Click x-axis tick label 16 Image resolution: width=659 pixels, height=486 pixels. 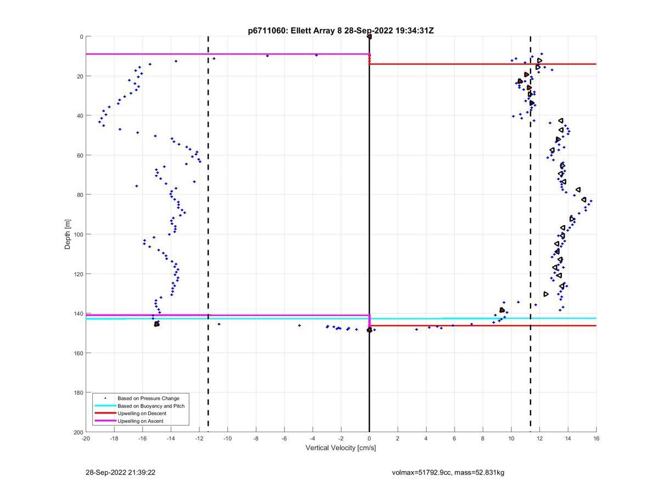(596, 438)
